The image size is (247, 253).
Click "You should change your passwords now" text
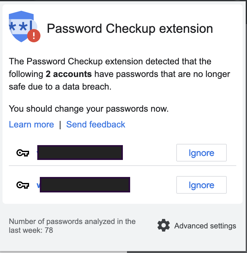89,109
